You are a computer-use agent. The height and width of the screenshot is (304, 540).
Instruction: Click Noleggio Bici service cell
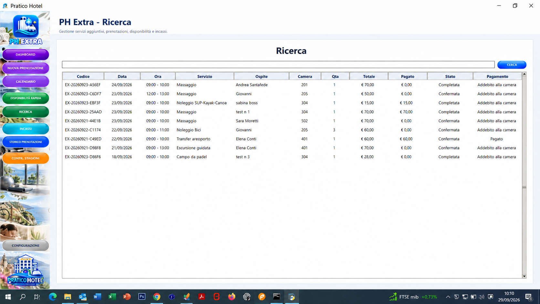pyautogui.click(x=189, y=130)
